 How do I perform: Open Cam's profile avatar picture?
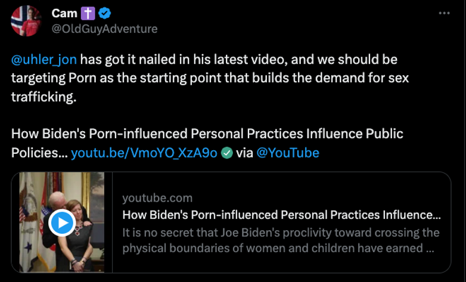(x=26, y=21)
